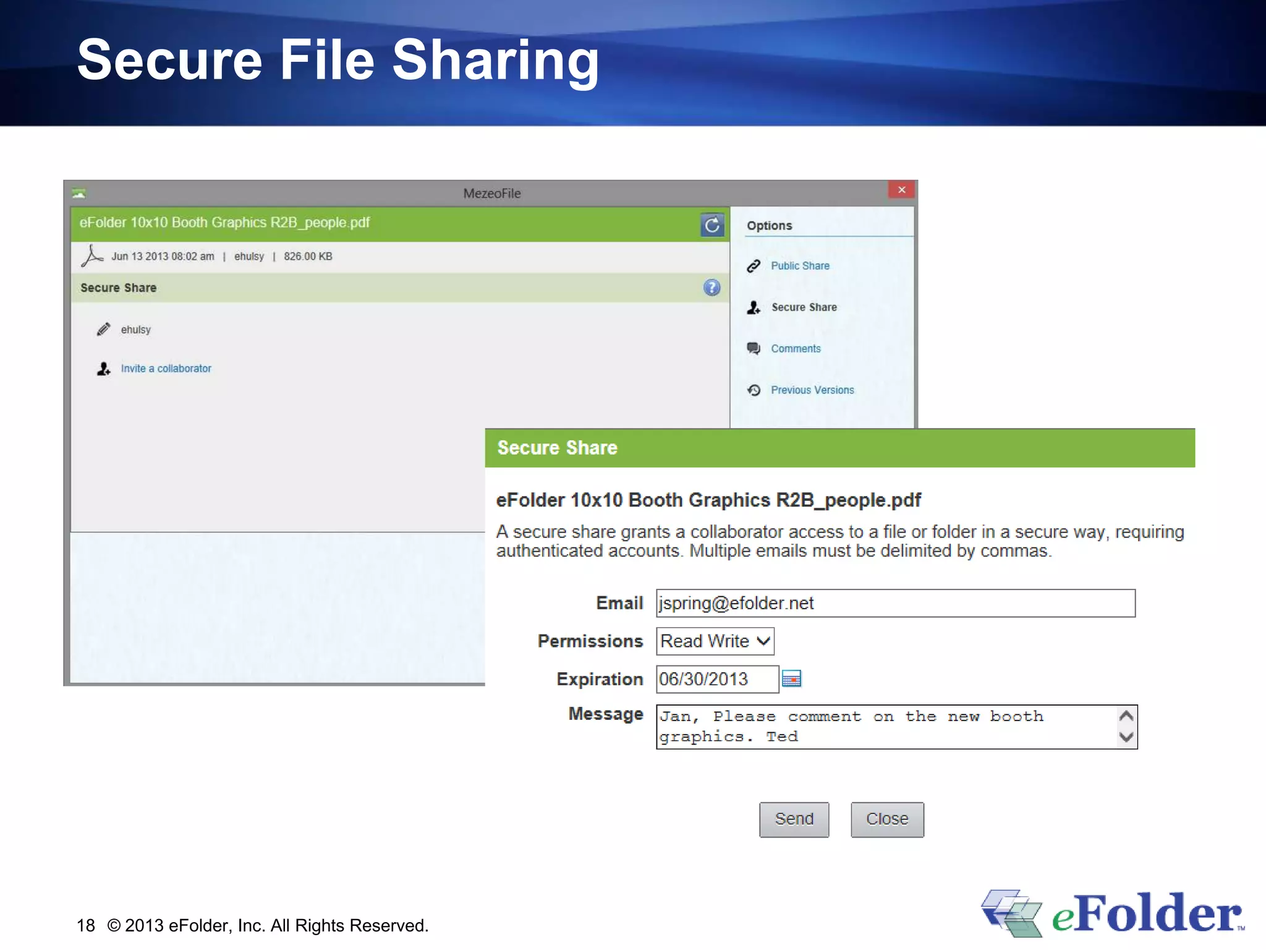This screenshot has height=950, width=1266.
Task: Click the pencil icon beside ehulsy
Action: pyautogui.click(x=103, y=329)
